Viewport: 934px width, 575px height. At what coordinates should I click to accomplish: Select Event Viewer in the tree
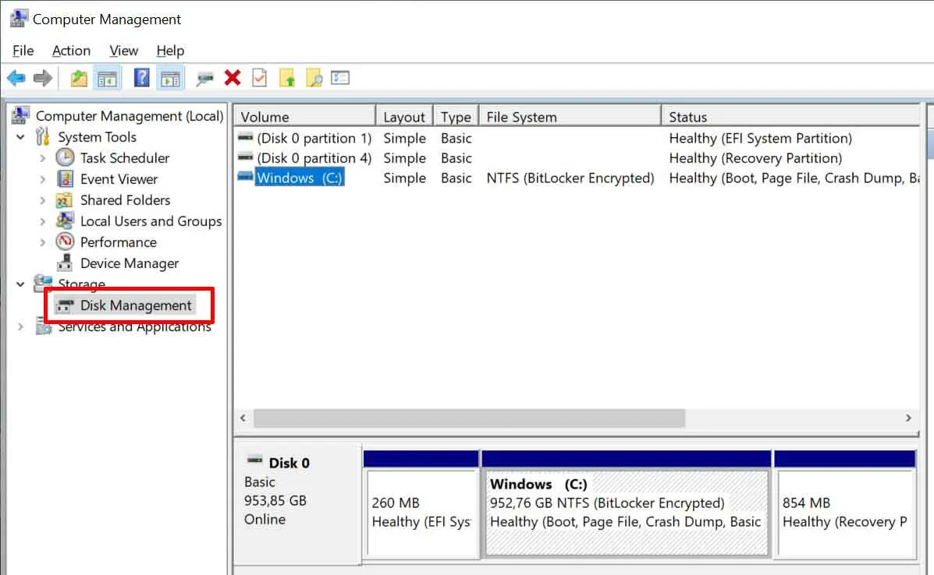click(x=119, y=179)
